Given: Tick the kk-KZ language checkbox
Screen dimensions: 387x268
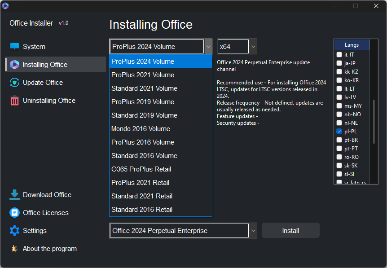Looking at the screenshot, I should tap(339, 72).
